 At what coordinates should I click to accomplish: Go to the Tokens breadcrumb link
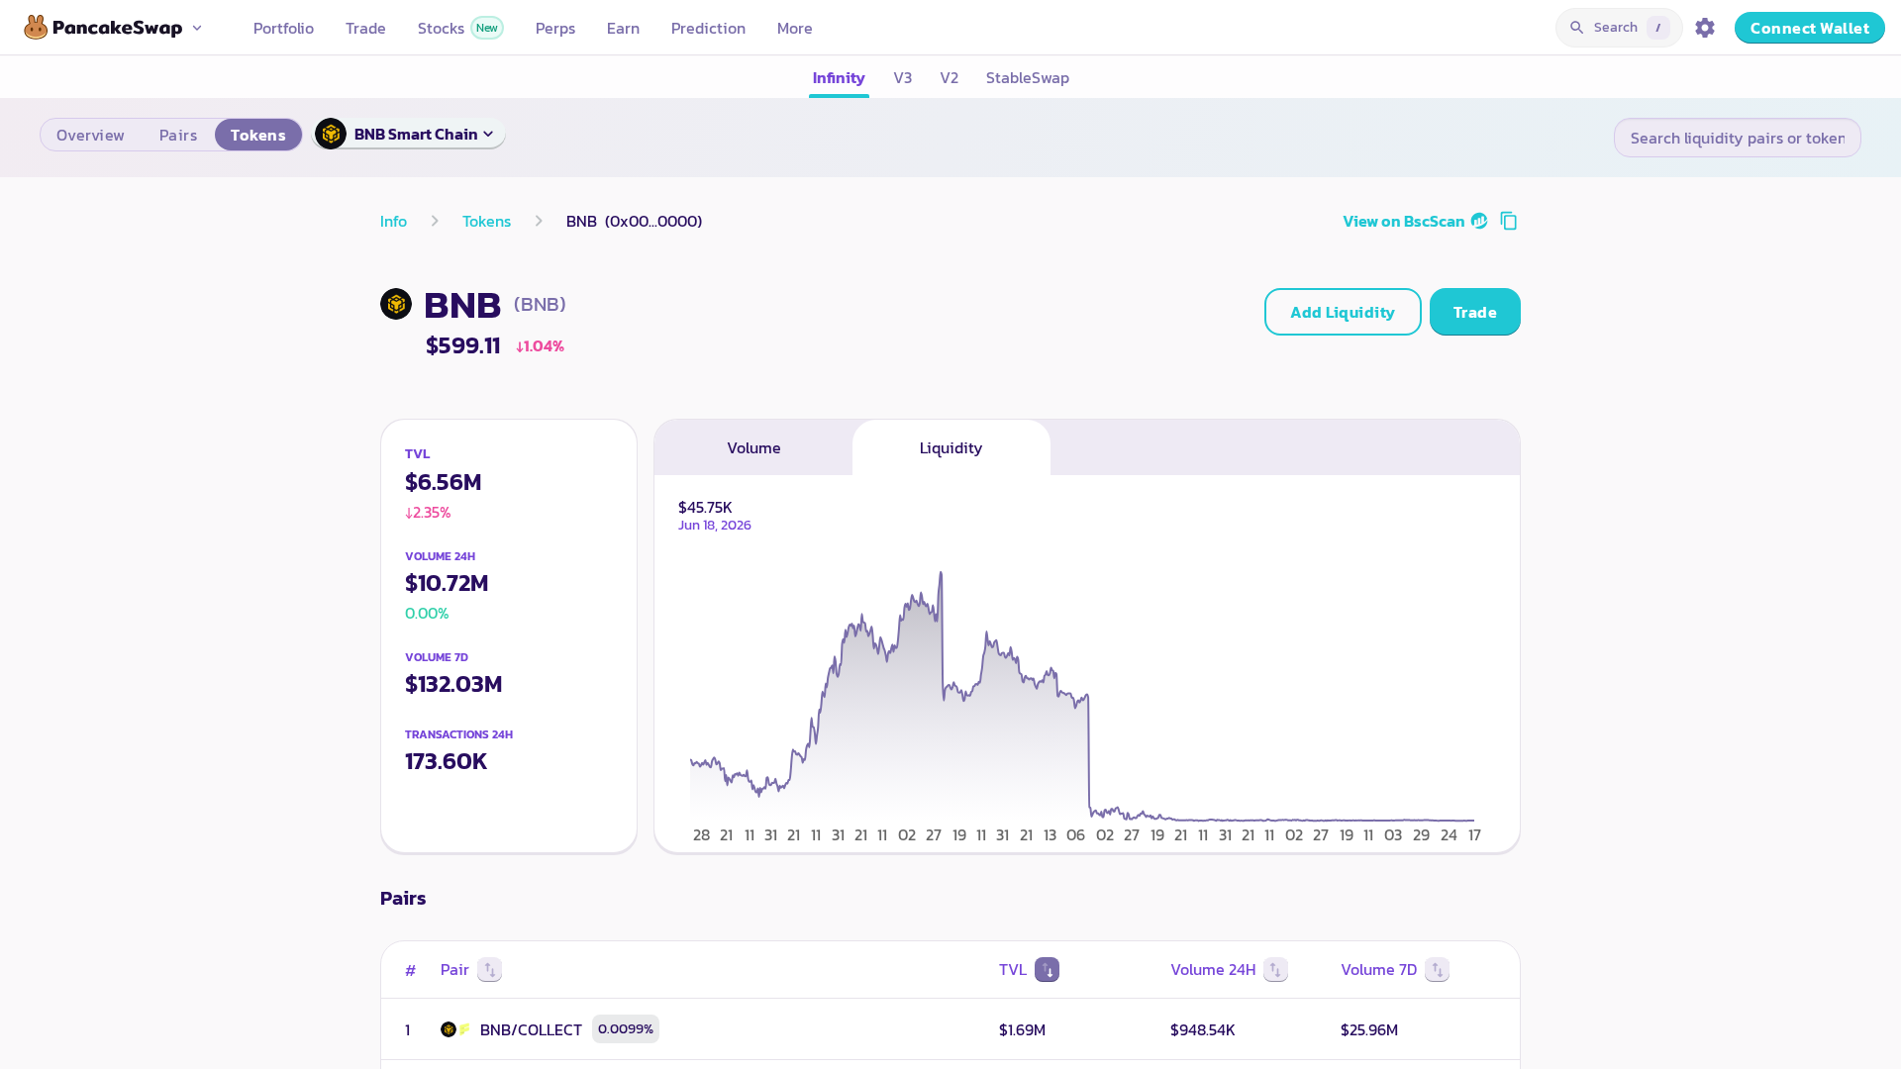(x=486, y=221)
